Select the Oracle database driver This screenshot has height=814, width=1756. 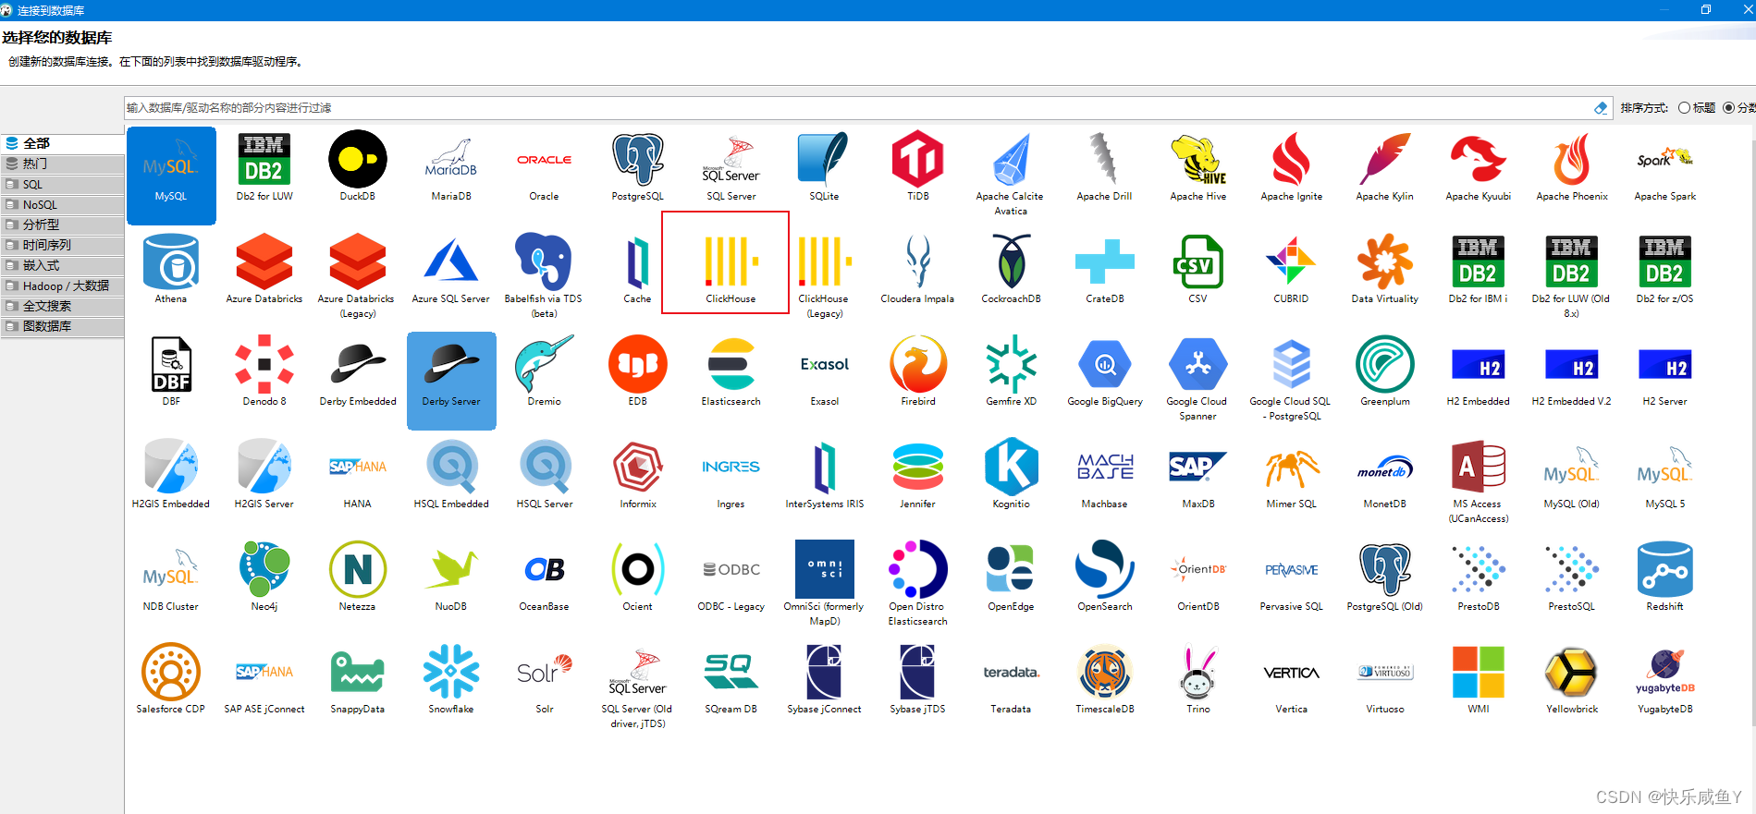click(x=544, y=168)
